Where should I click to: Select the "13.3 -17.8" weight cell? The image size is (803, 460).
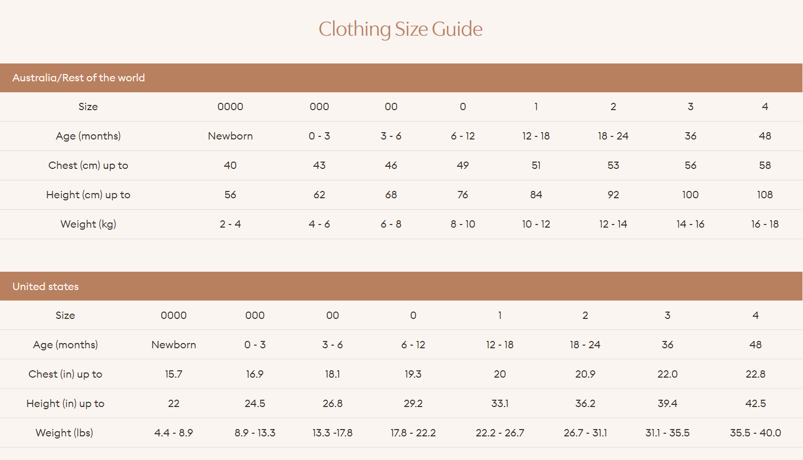[332, 433]
